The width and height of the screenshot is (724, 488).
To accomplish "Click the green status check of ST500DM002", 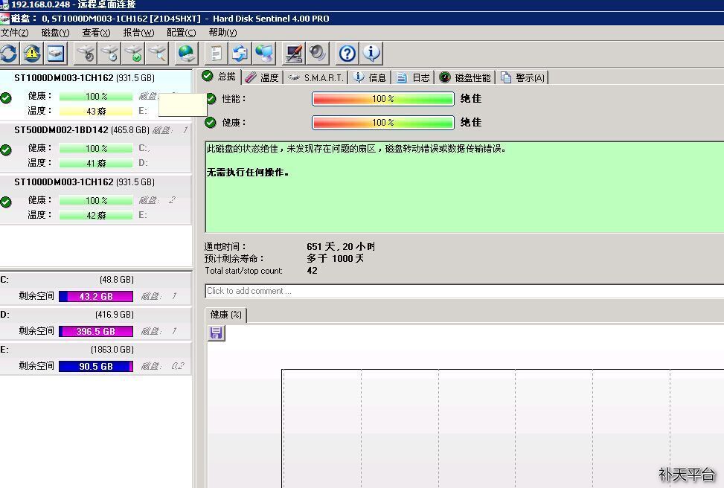I will tap(6, 150).
